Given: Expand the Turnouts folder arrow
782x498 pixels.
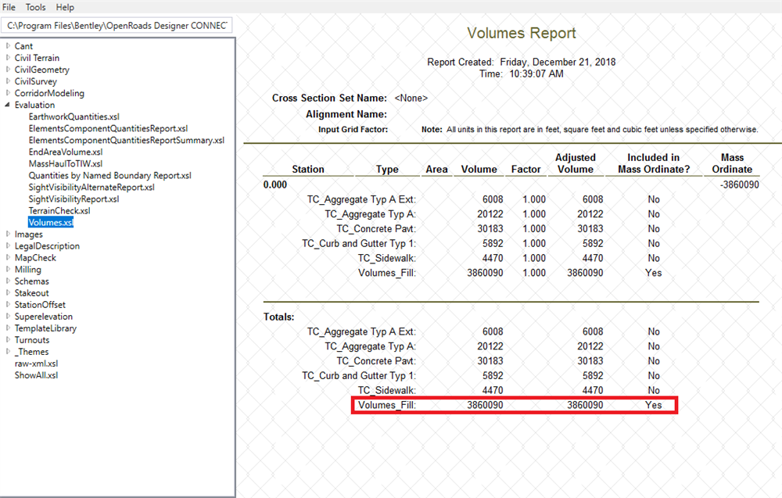Looking at the screenshot, I should pyautogui.click(x=8, y=339).
